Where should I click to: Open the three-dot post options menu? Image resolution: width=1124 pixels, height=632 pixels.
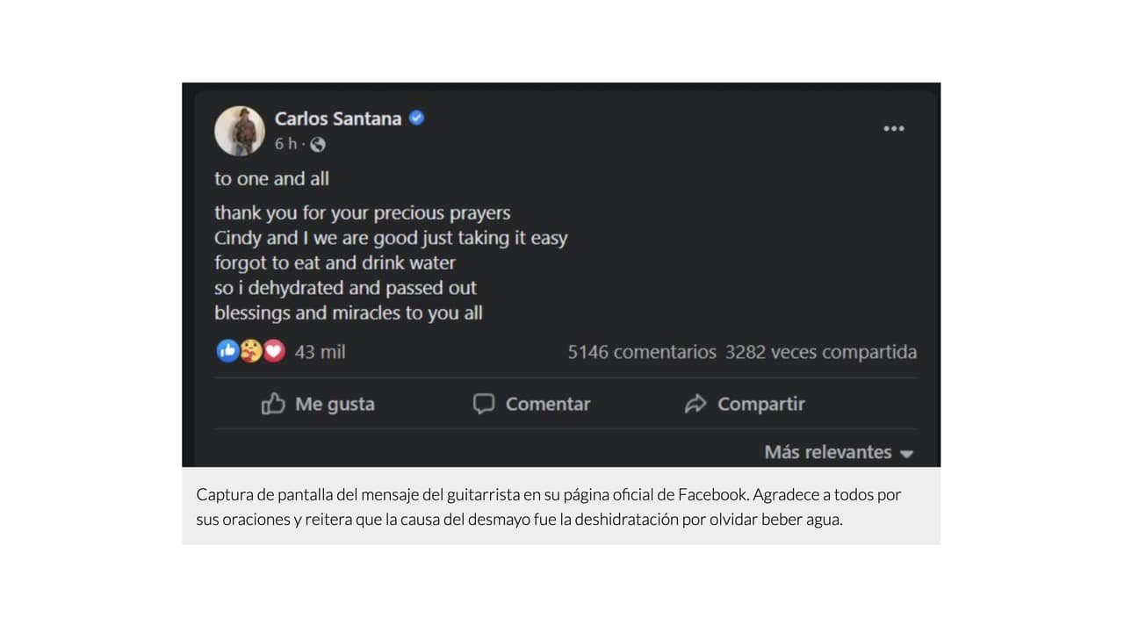893,129
